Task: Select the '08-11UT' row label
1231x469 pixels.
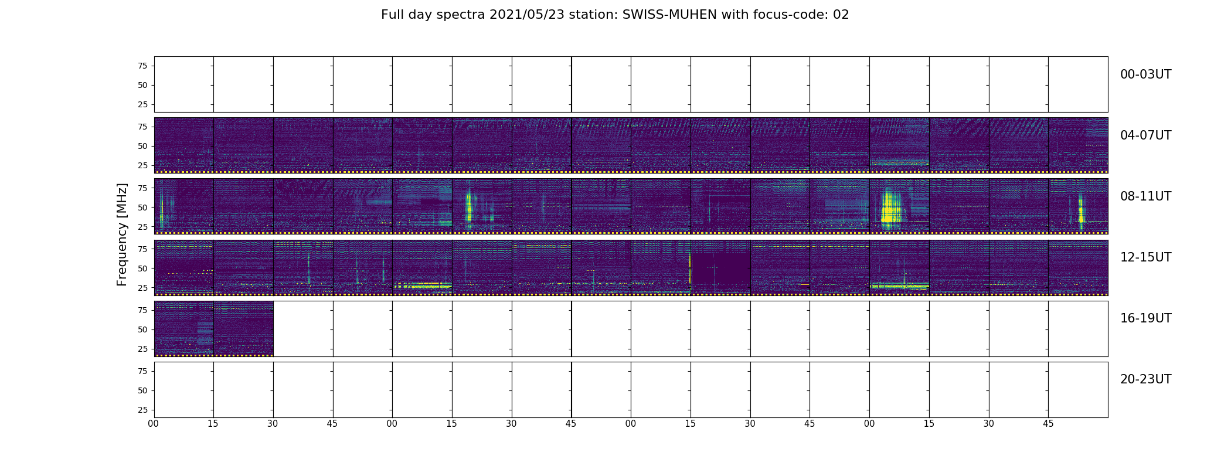Action: click(x=1145, y=196)
